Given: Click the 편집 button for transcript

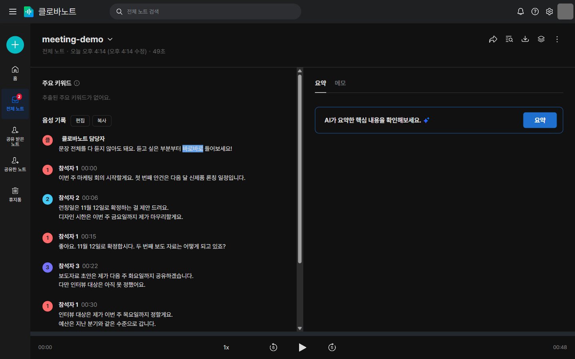Looking at the screenshot, I should [x=80, y=120].
